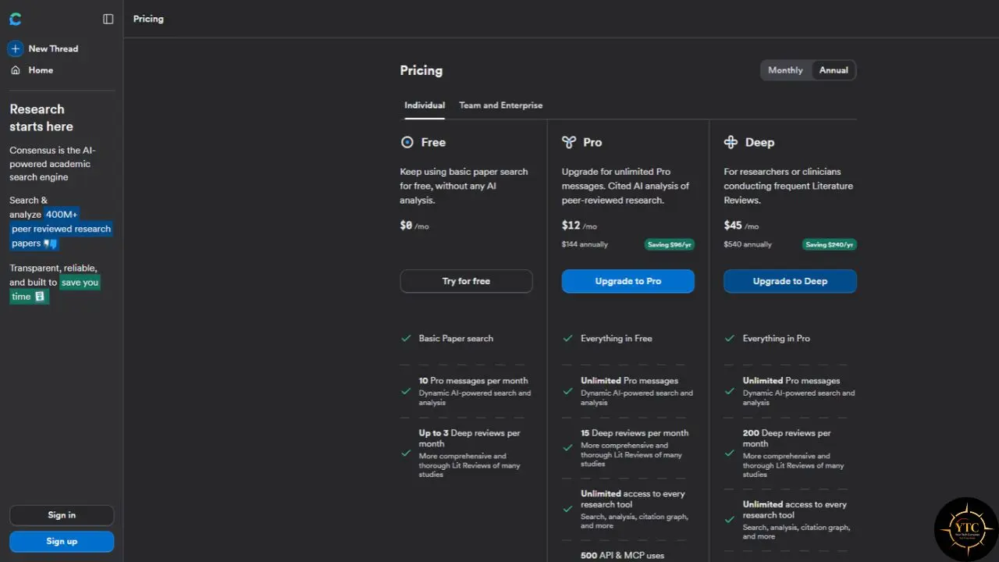The width and height of the screenshot is (999, 562).
Task: Click the checkmark beside Basic Paper search
Action: [406, 339]
